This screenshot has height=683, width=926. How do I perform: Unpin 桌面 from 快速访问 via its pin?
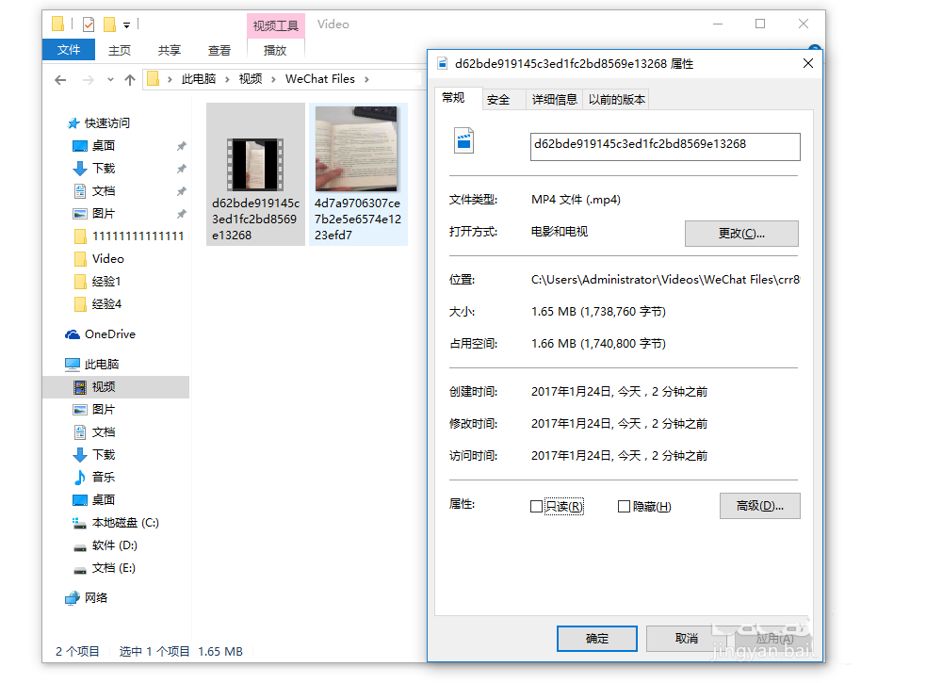pos(181,146)
